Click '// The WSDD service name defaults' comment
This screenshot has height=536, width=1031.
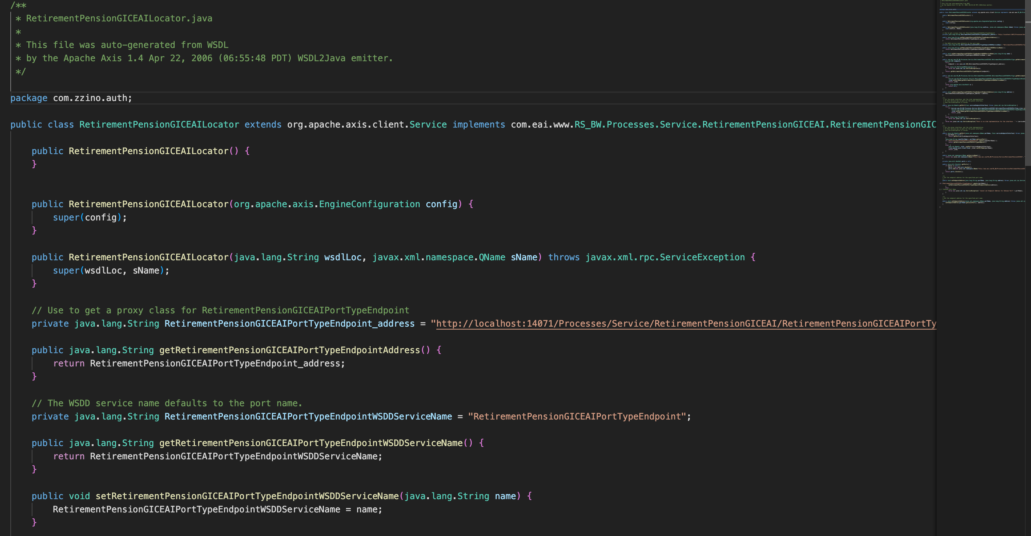(x=167, y=403)
